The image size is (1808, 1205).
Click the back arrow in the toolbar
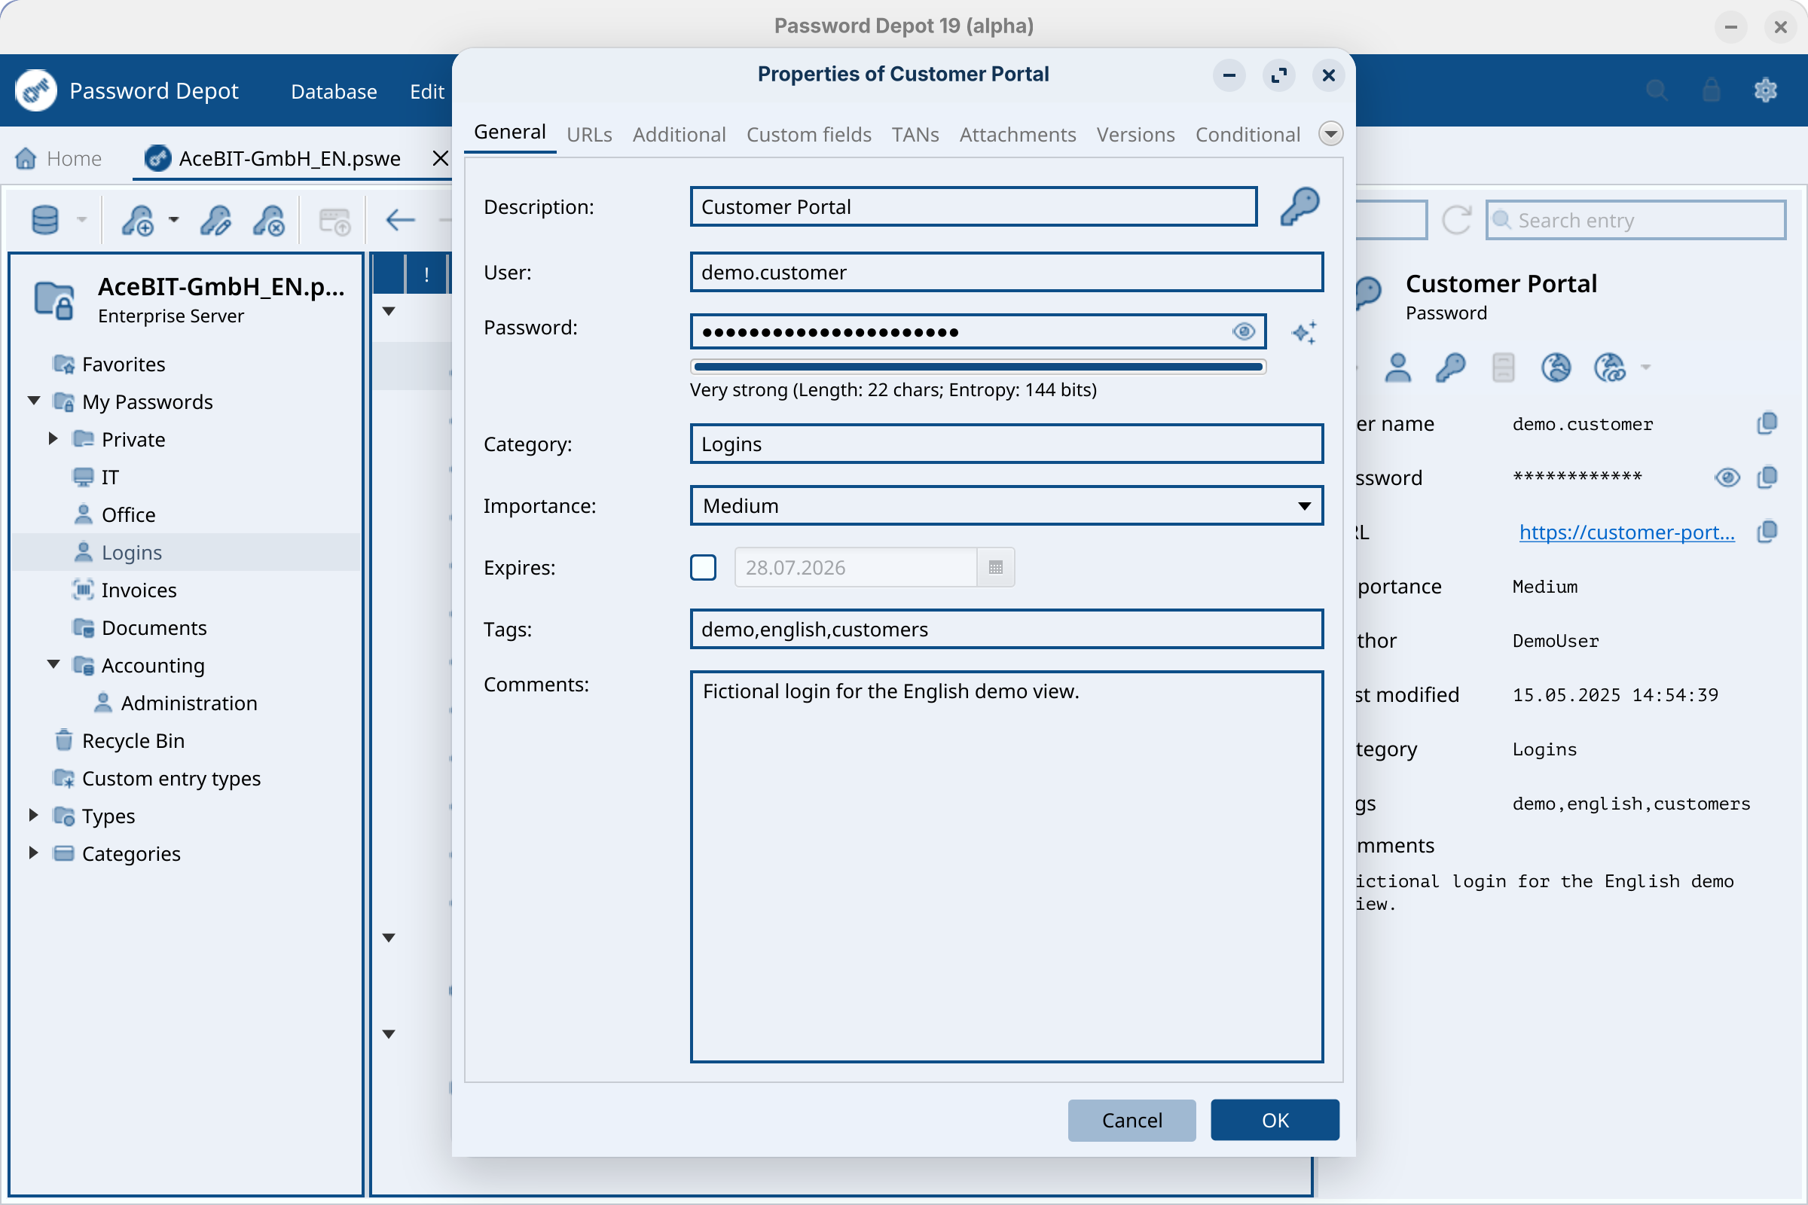(401, 221)
